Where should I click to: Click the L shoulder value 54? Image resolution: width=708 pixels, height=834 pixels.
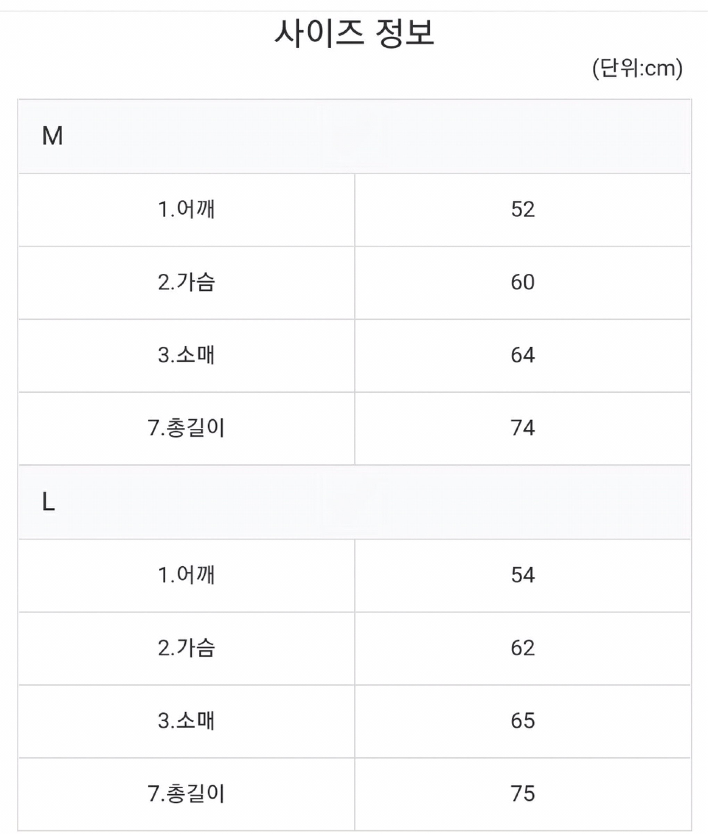coord(523,575)
